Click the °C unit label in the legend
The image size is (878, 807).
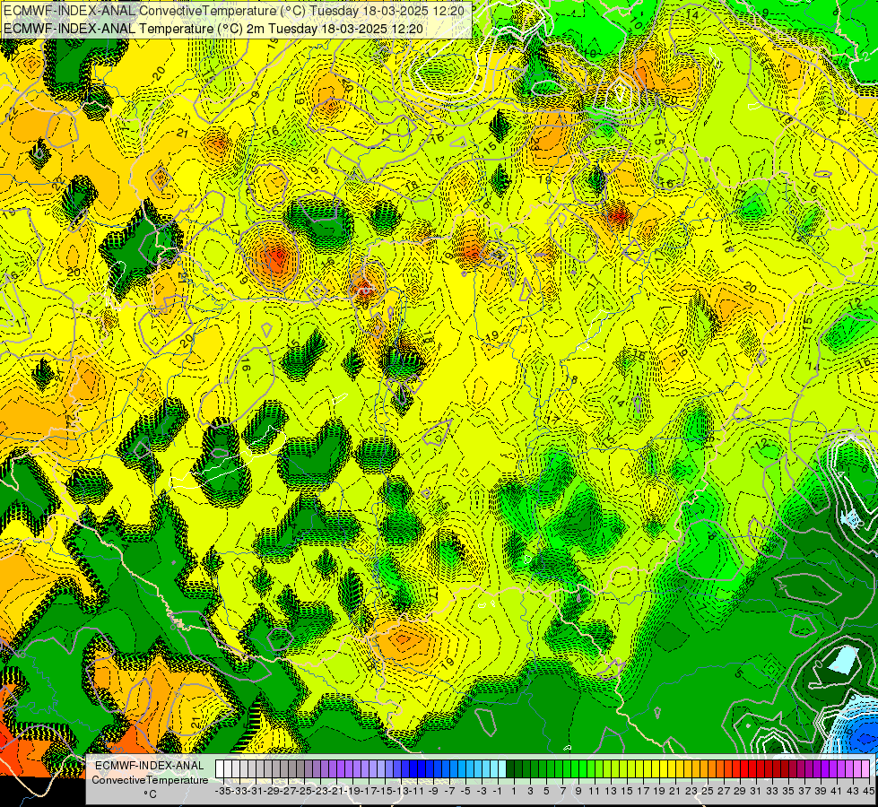[x=150, y=794]
